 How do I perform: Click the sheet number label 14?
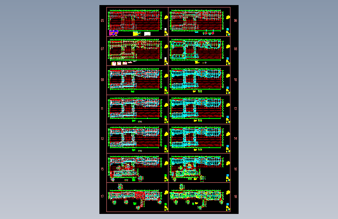235,139
